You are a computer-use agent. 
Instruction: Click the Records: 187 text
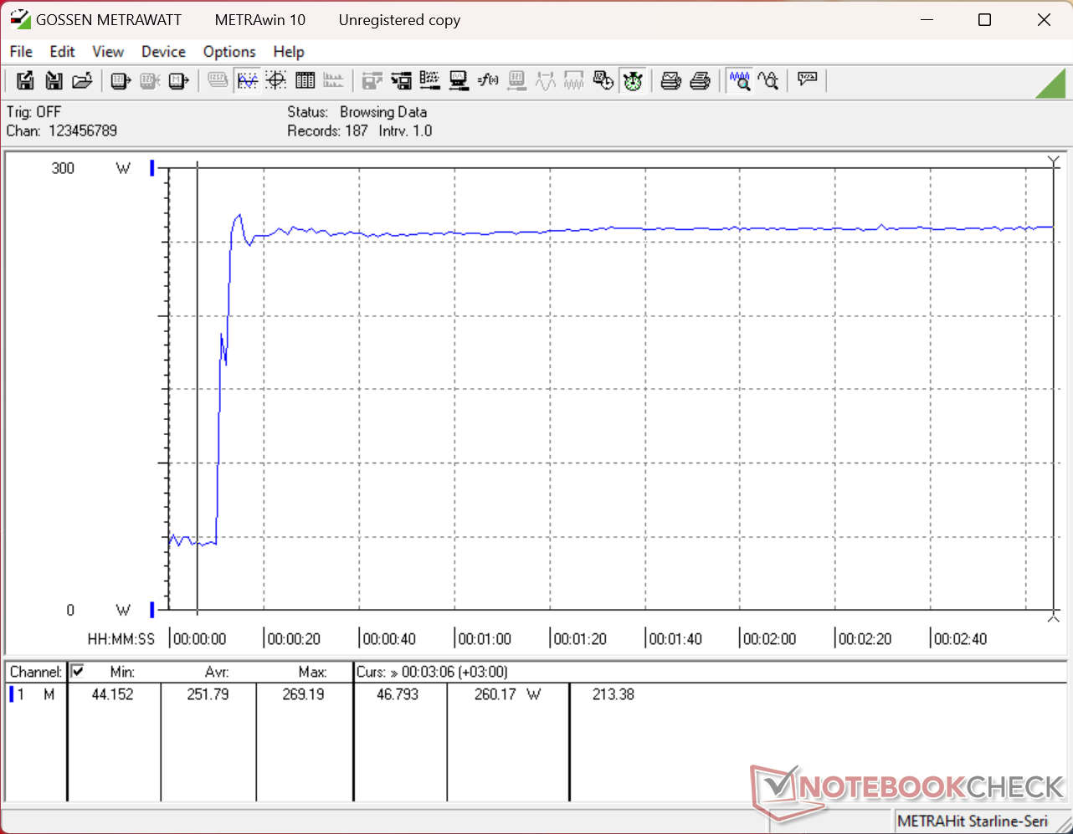tap(327, 130)
